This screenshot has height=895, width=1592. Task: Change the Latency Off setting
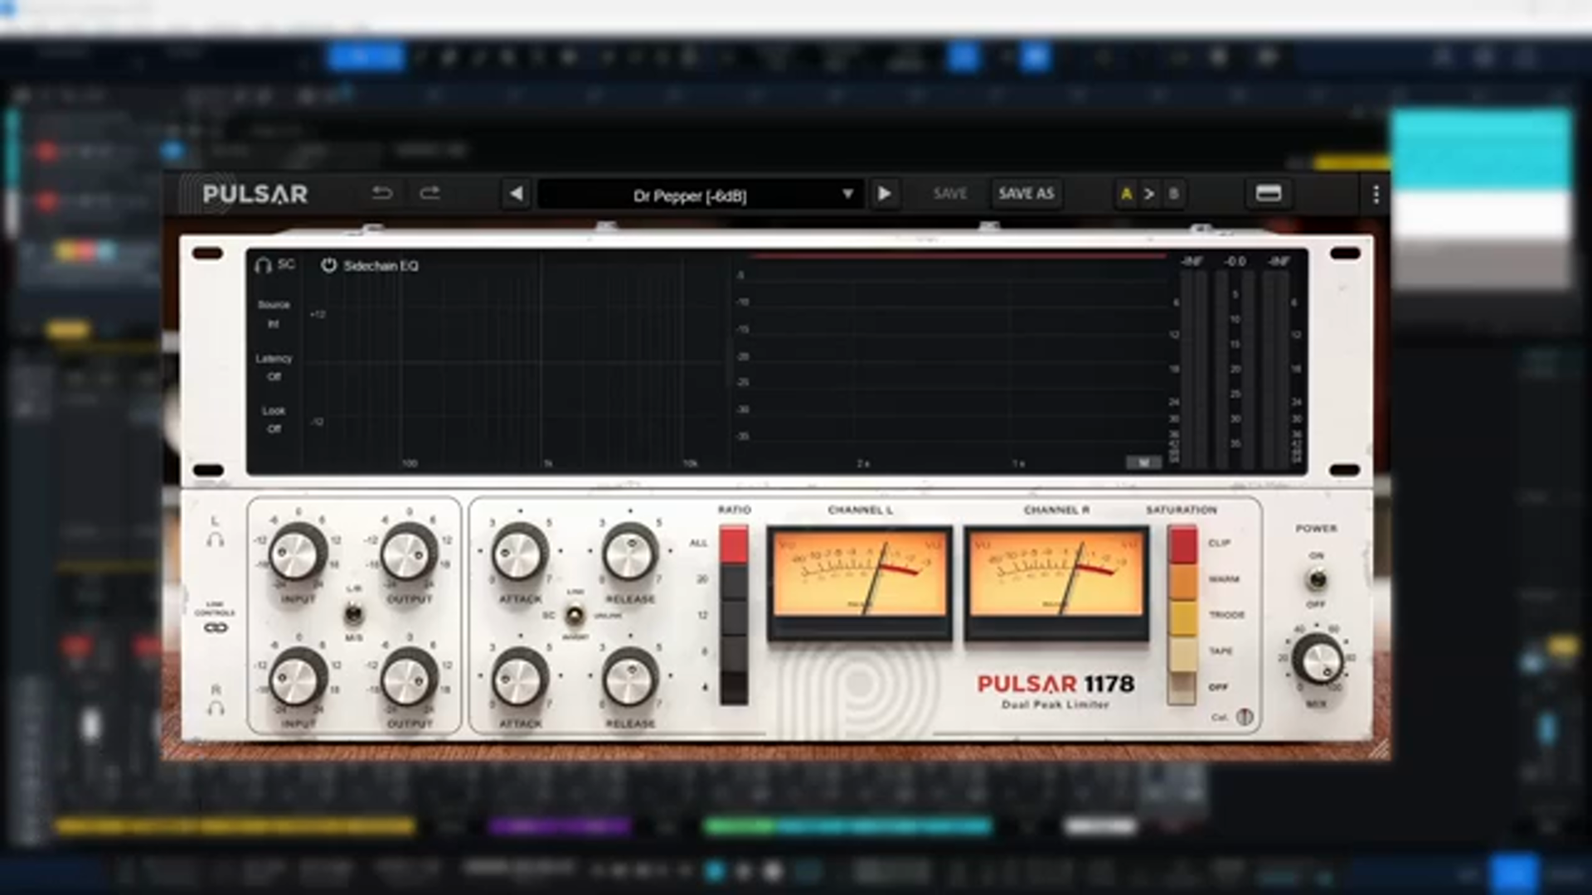(x=274, y=367)
